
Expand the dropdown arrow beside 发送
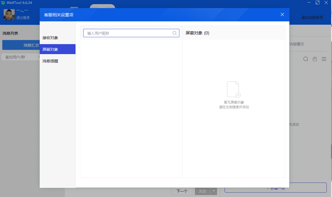pyautogui.click(x=214, y=191)
